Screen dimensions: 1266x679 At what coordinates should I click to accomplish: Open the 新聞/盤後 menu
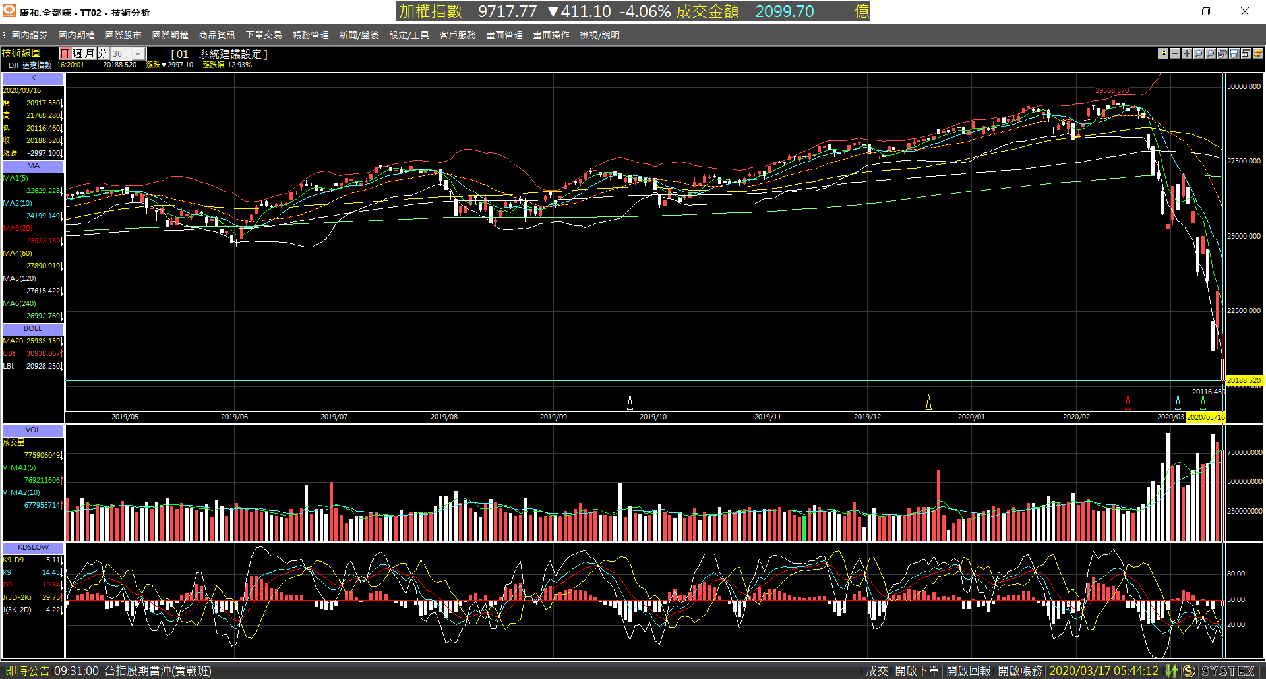click(359, 35)
